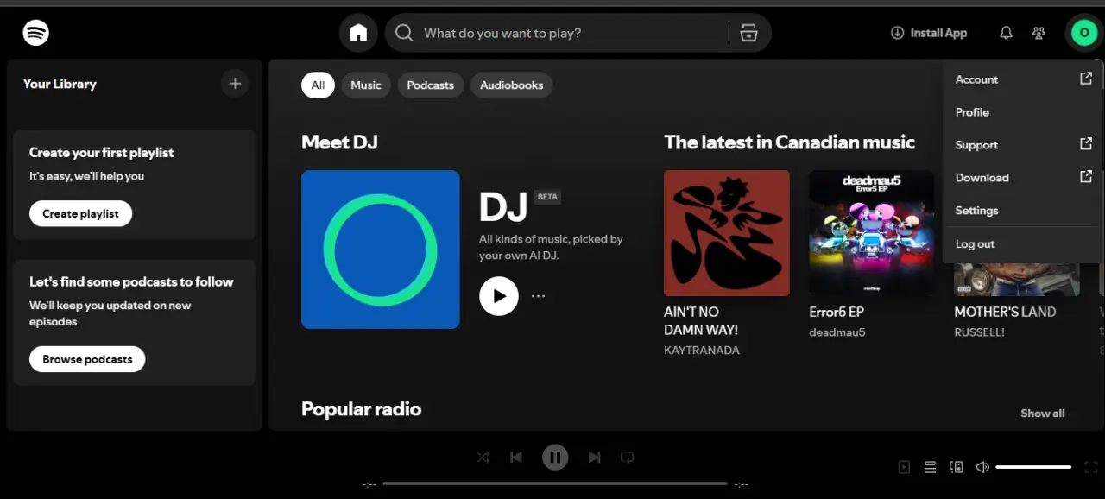Open the blue DJ cover art
This screenshot has height=499, width=1105.
(x=381, y=249)
